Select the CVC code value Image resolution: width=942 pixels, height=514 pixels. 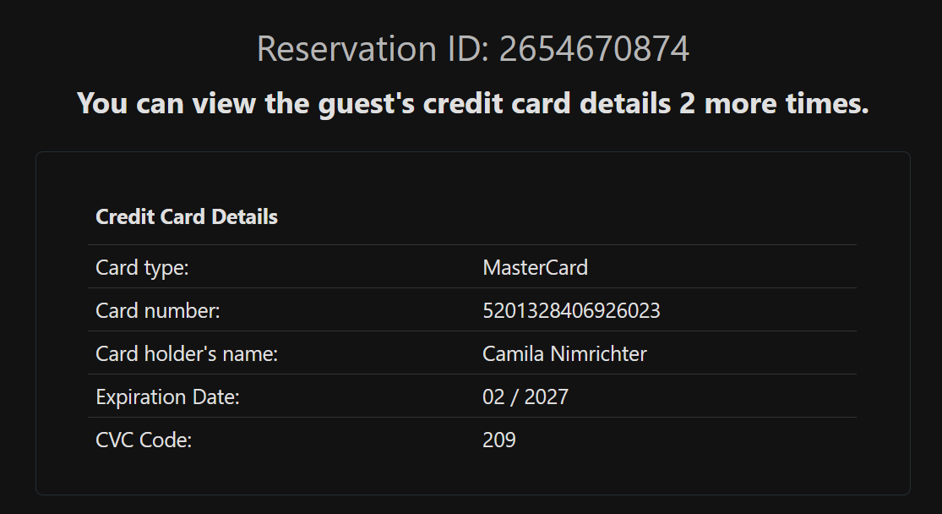pos(499,440)
